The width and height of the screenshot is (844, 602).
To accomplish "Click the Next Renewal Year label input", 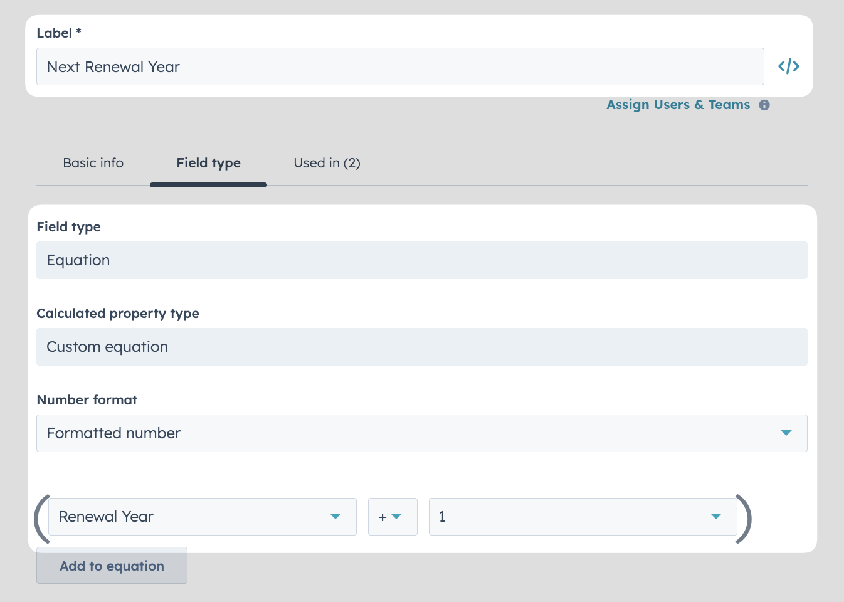I will click(x=400, y=66).
